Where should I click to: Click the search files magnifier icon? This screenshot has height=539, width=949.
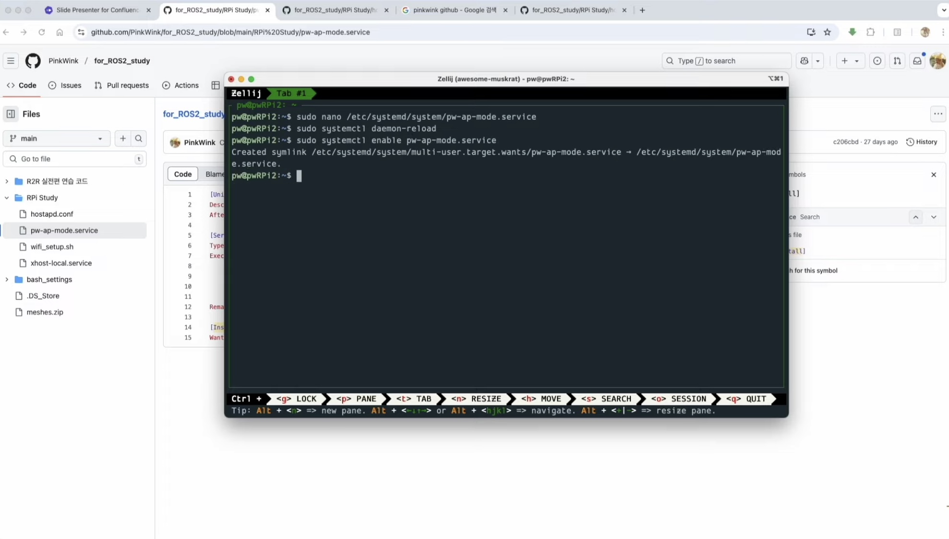[x=139, y=138]
